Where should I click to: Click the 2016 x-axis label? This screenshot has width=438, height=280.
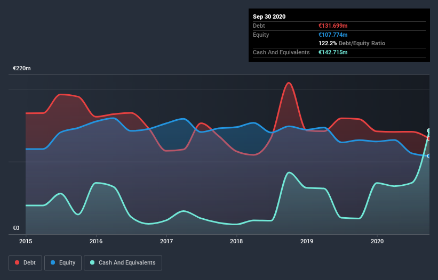(x=96, y=241)
